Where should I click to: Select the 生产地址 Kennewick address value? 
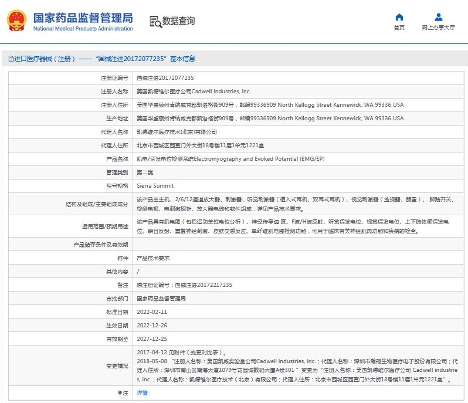coord(270,118)
